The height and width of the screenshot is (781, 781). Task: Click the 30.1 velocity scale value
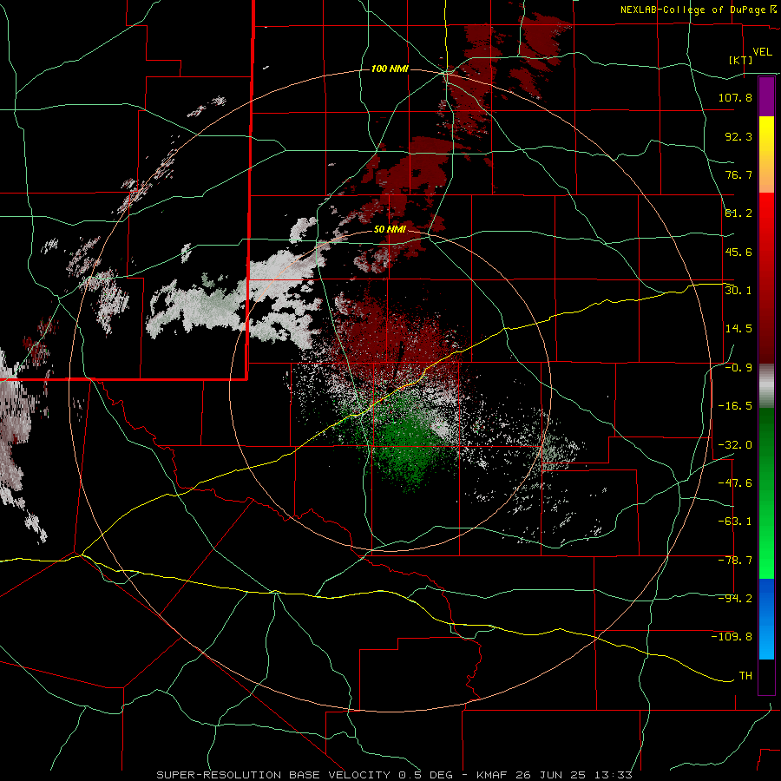click(738, 291)
